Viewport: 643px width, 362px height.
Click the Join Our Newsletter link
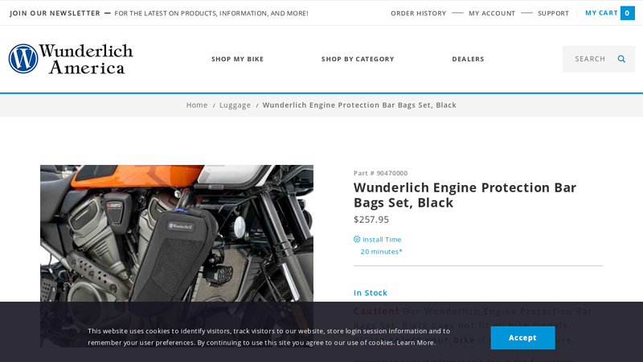[x=55, y=13]
